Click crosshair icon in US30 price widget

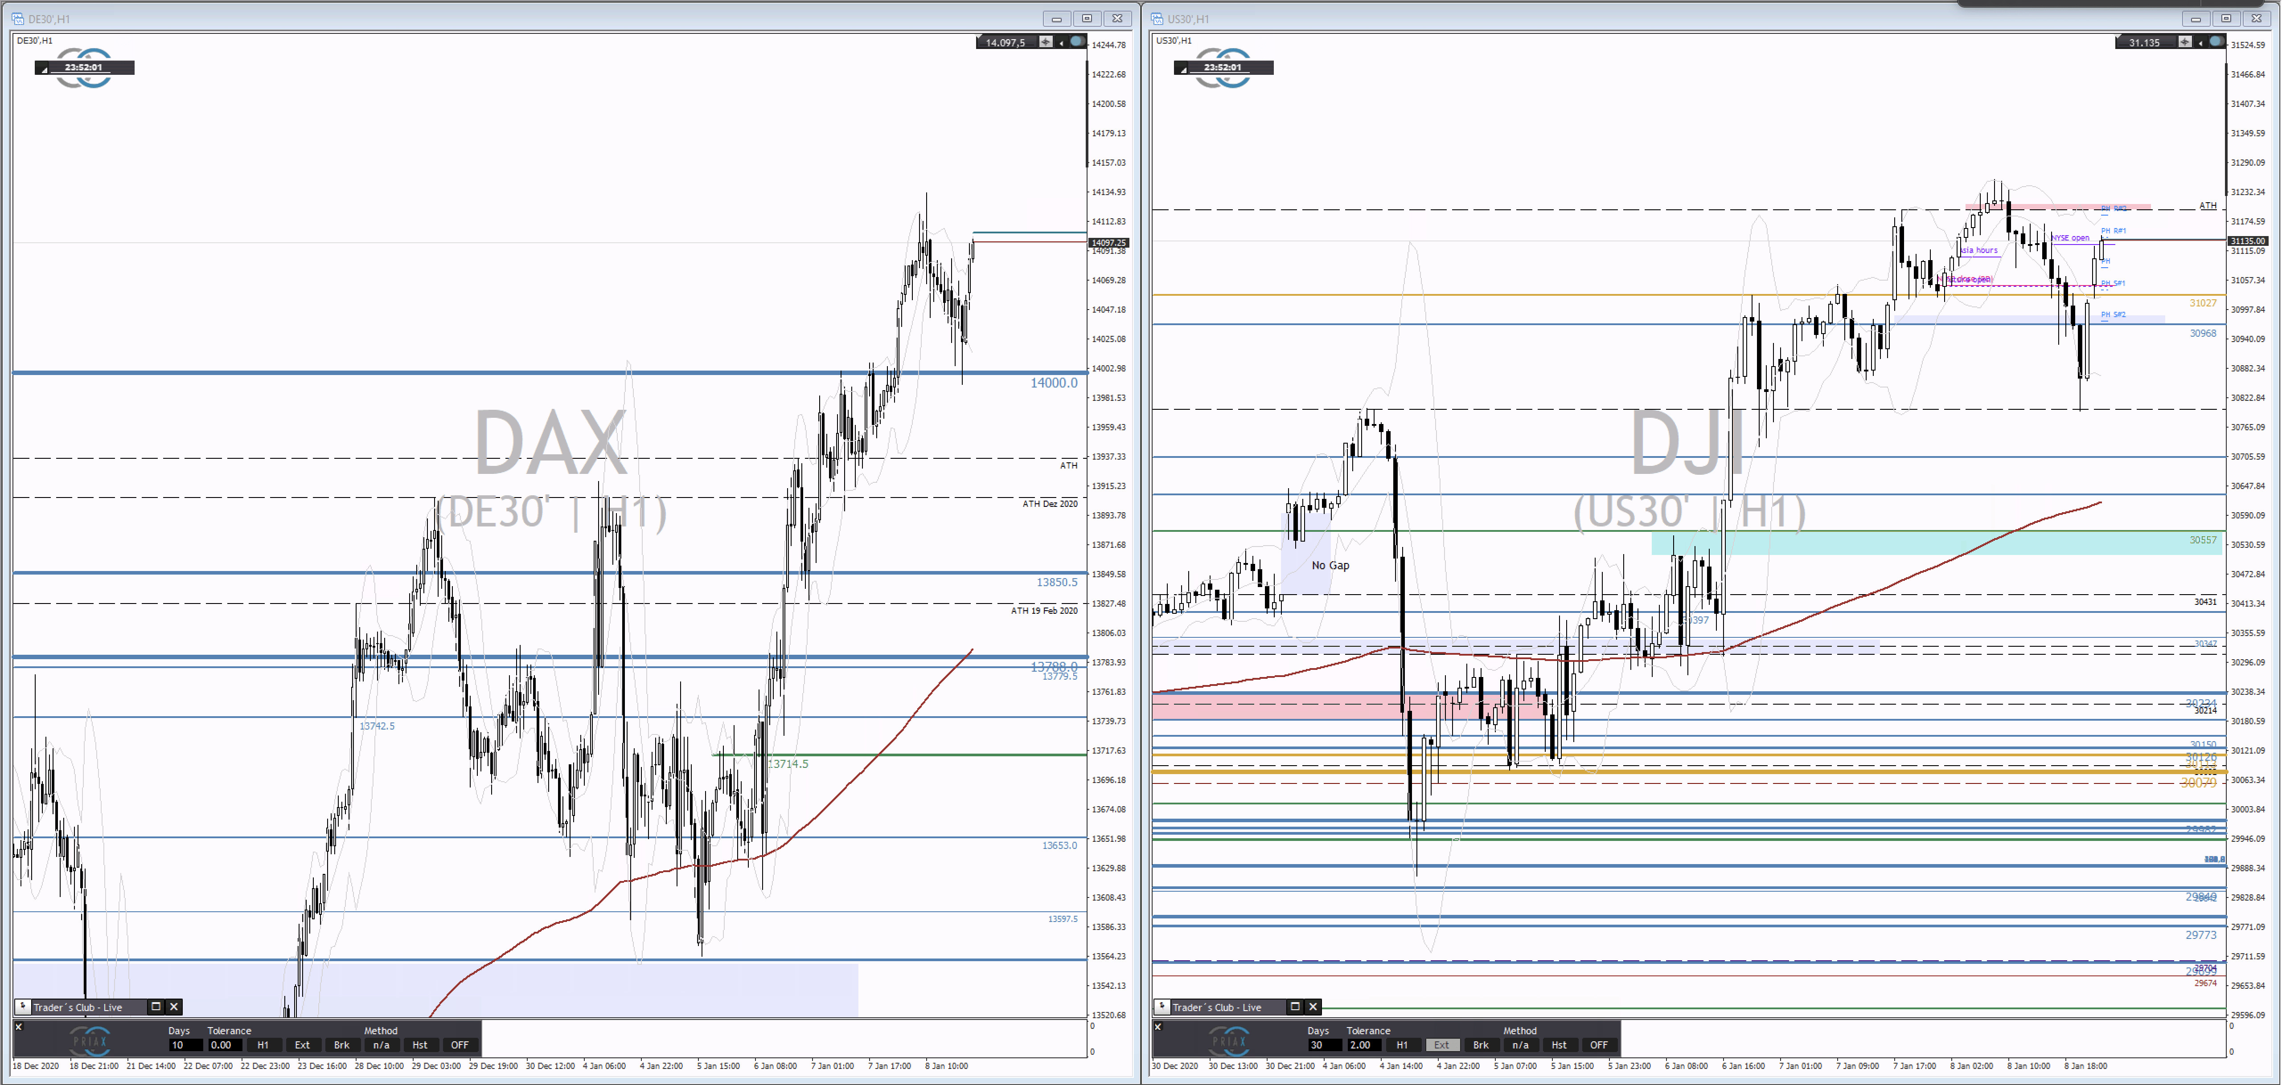point(2185,41)
